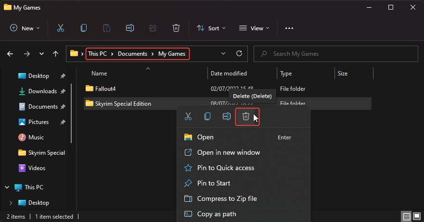The width and height of the screenshot is (424, 222).
Task: Click the toolbar Cut scissors icon
Action: pos(61,28)
